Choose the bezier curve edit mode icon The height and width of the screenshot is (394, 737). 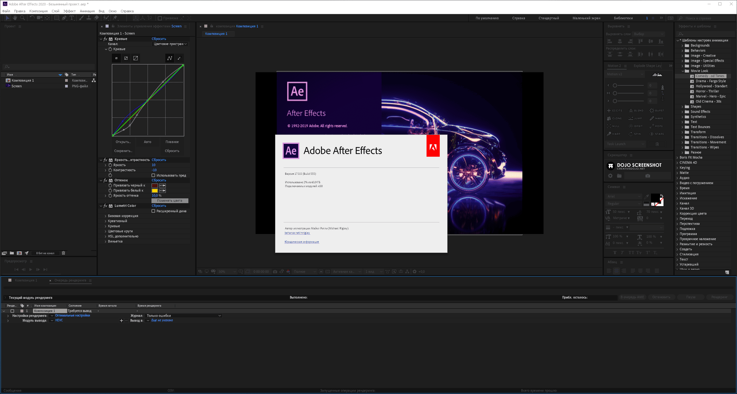pyautogui.click(x=170, y=58)
